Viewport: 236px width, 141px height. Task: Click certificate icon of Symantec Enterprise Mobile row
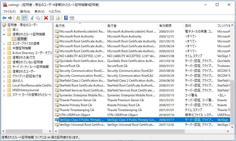click(57, 95)
